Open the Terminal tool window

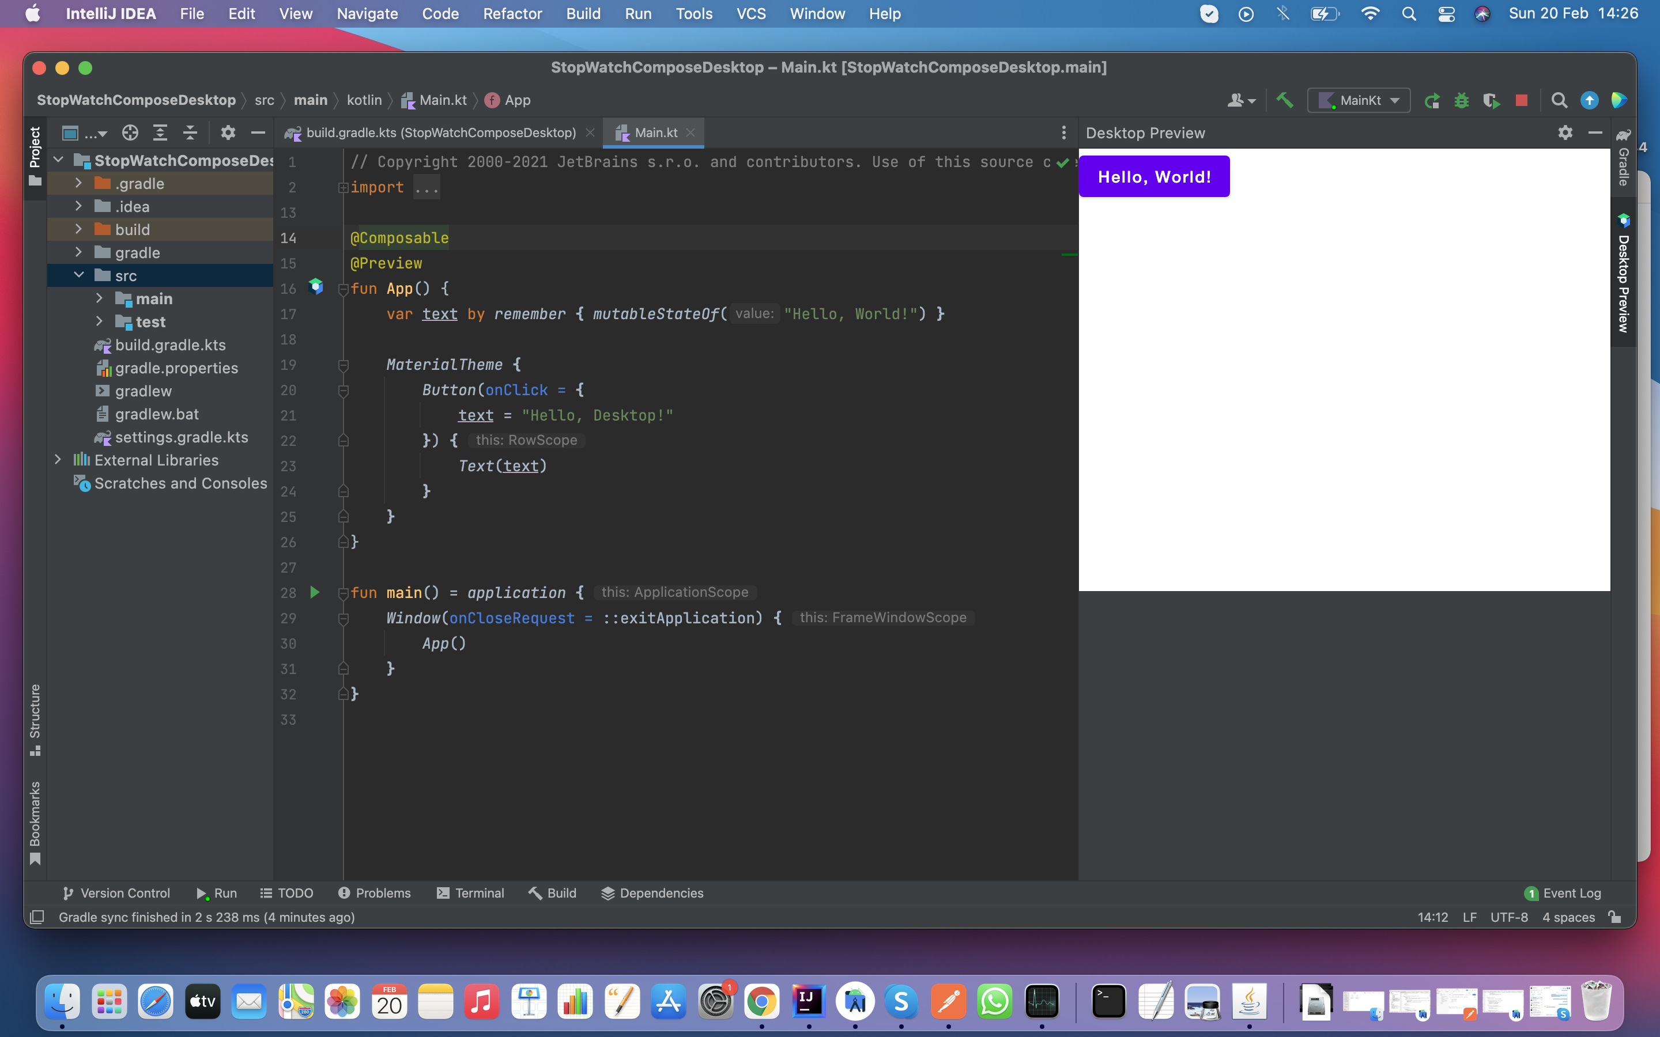[x=471, y=893]
